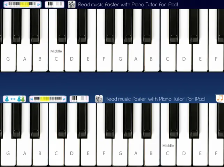Click the bottom keyboard's yellow range indicator
Viewport: 224px width, 167px height.
pyautogui.click(x=45, y=99)
